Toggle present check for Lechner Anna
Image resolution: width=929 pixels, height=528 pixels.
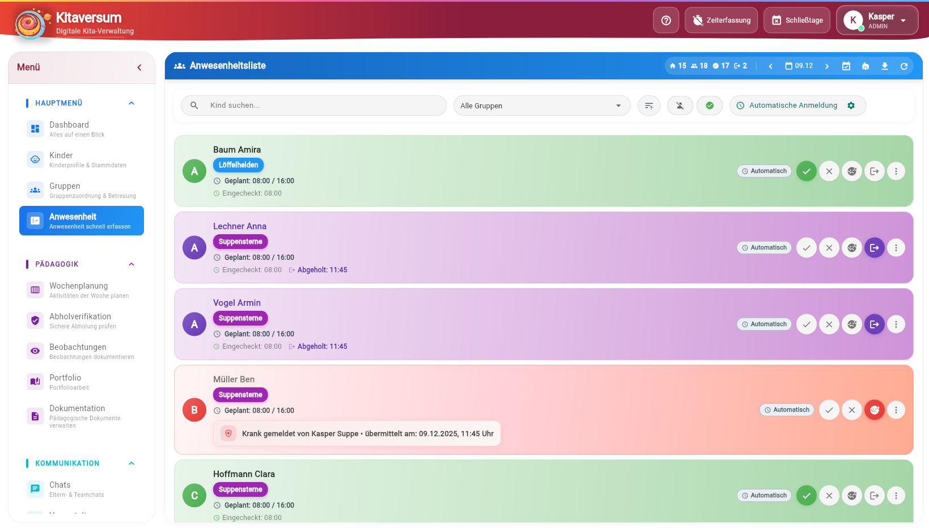coord(806,248)
